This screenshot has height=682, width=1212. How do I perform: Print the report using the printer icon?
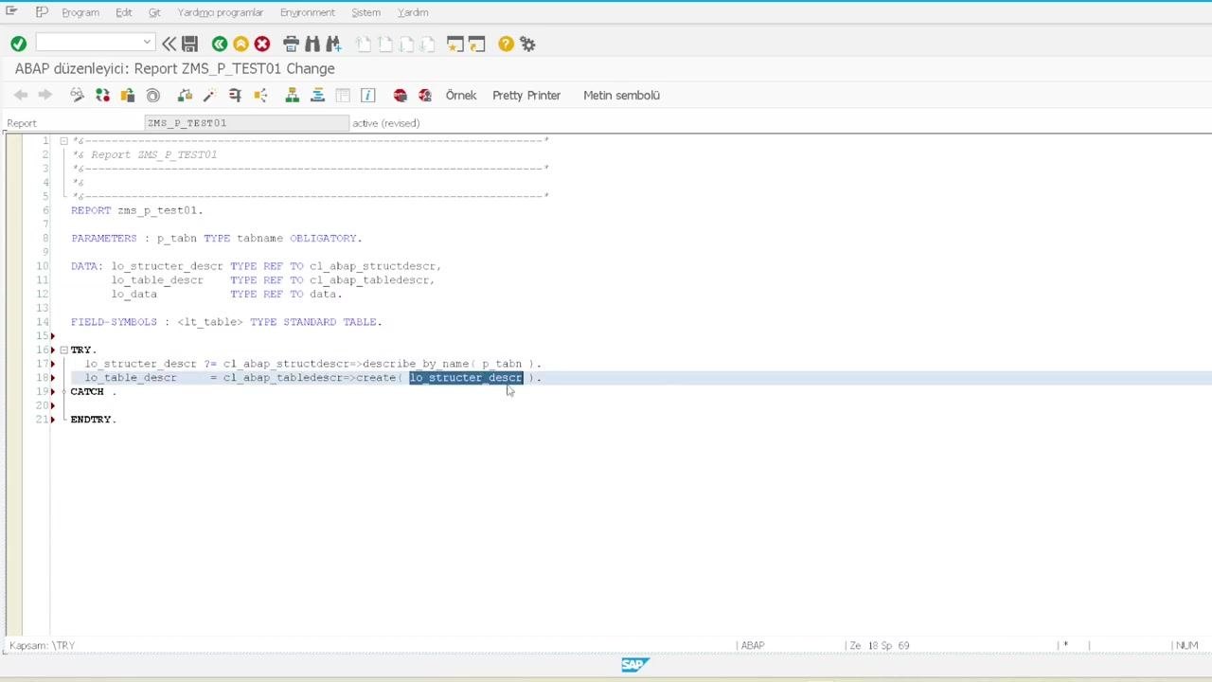coord(291,44)
